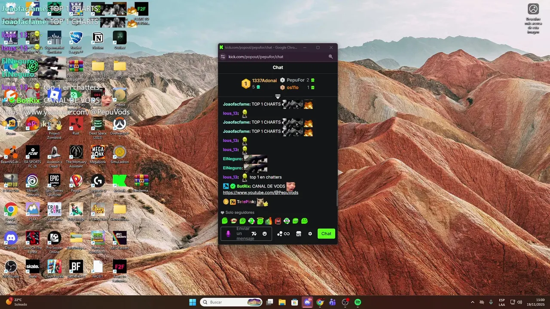Viewport: 550px width, 309px height.
Task: Select the Logitech G HUB icon
Action: point(98,185)
